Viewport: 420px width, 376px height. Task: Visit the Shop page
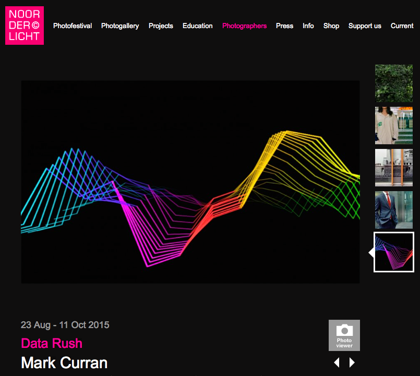(331, 26)
